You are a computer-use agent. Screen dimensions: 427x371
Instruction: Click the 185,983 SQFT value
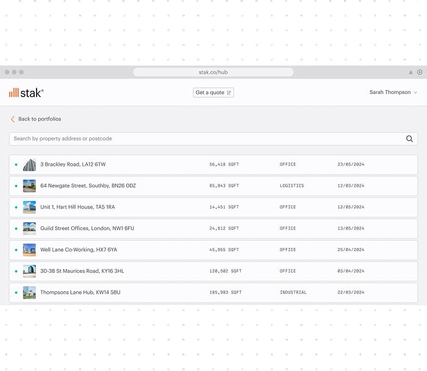click(225, 292)
